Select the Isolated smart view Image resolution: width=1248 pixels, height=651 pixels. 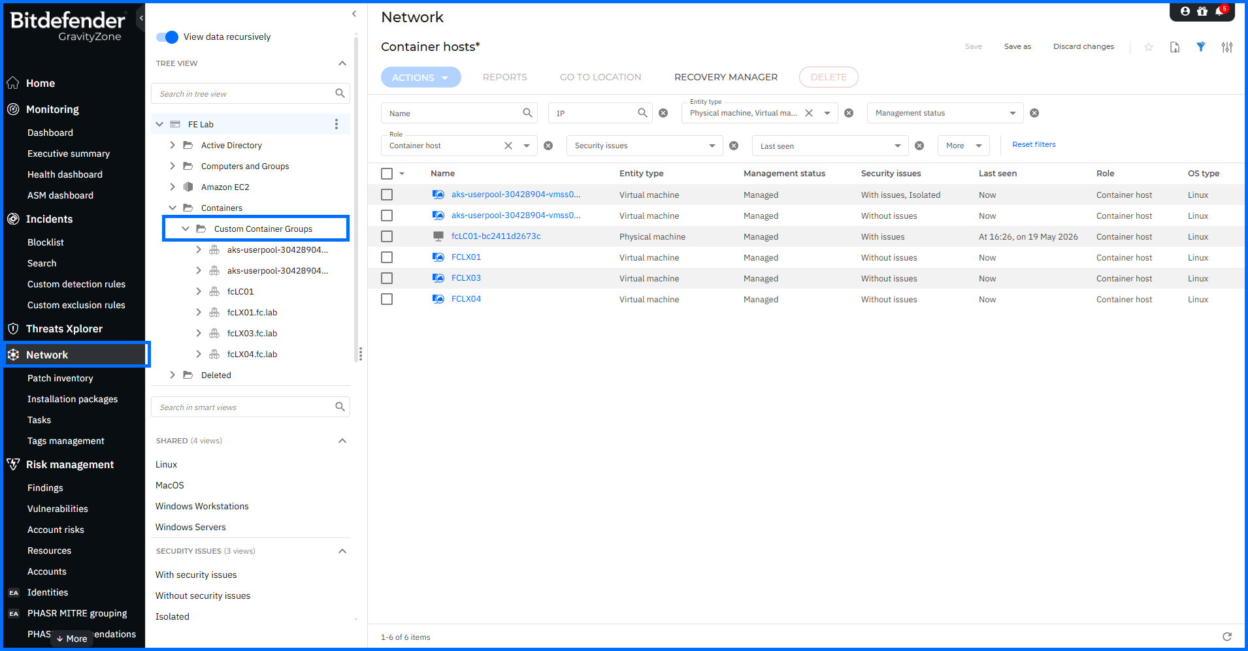click(x=172, y=616)
